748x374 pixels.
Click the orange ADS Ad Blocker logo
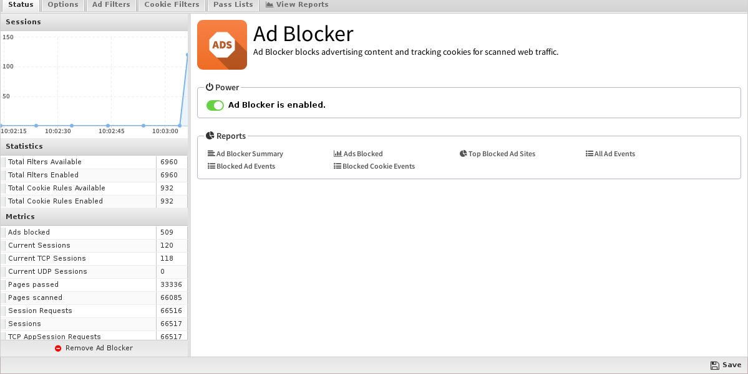click(x=222, y=45)
